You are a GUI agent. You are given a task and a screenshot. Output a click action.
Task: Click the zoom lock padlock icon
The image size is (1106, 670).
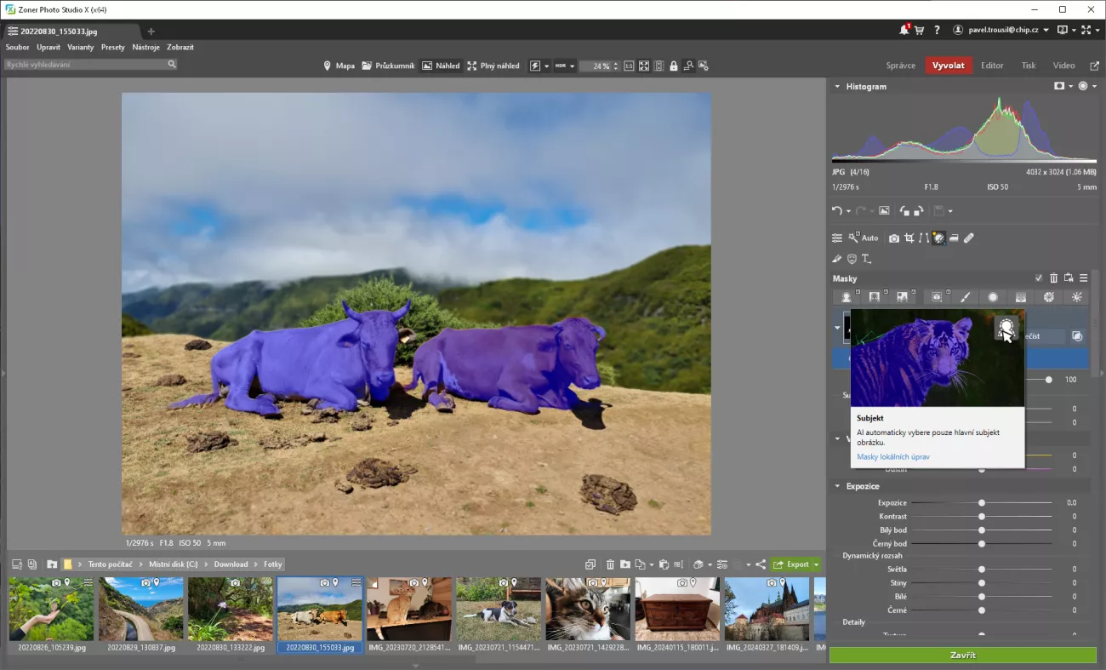(x=674, y=66)
